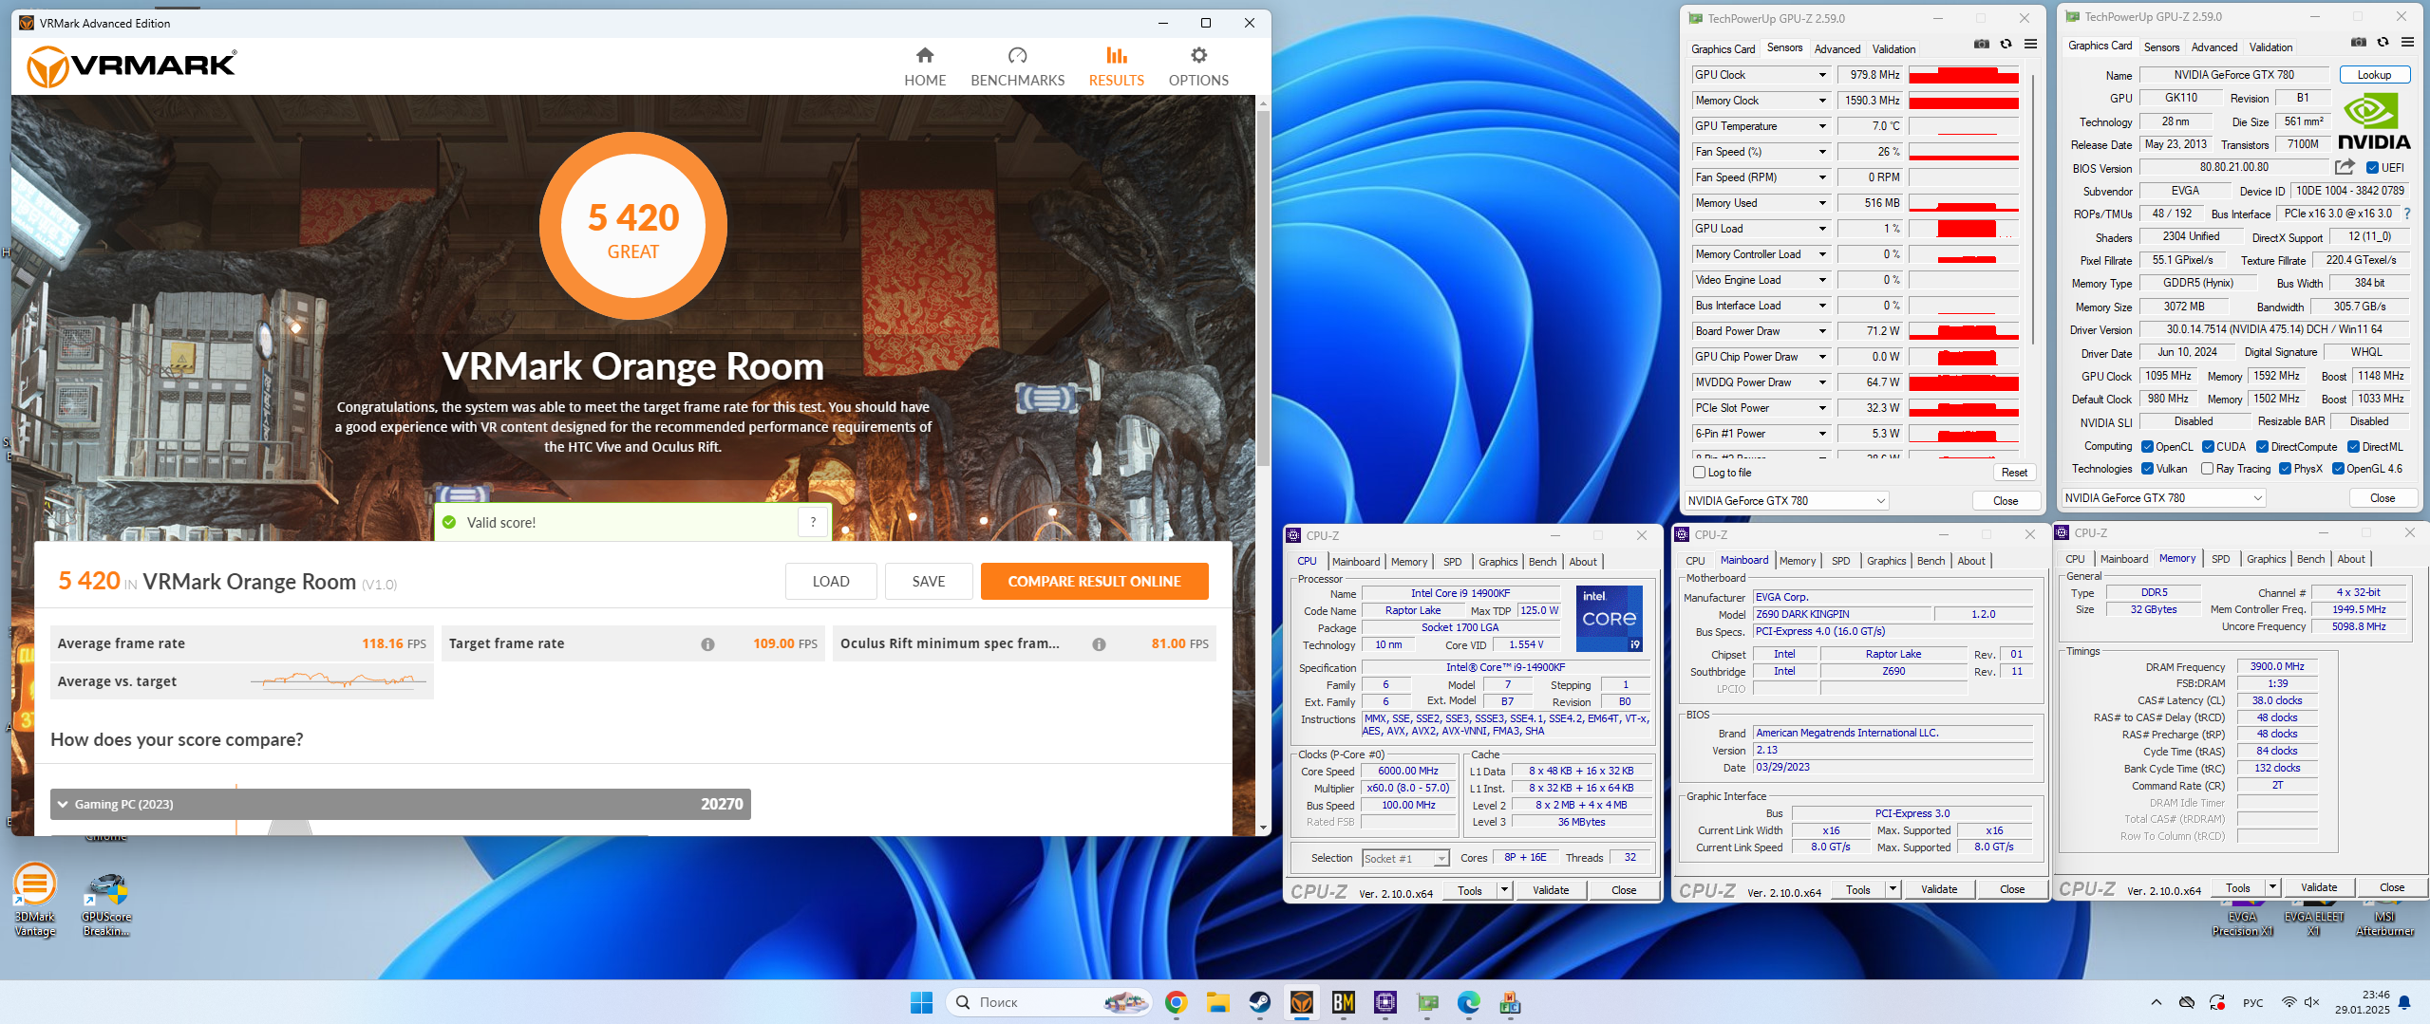
Task: Click the Oculus Rift minimum spec info icon
Action: click(1099, 644)
